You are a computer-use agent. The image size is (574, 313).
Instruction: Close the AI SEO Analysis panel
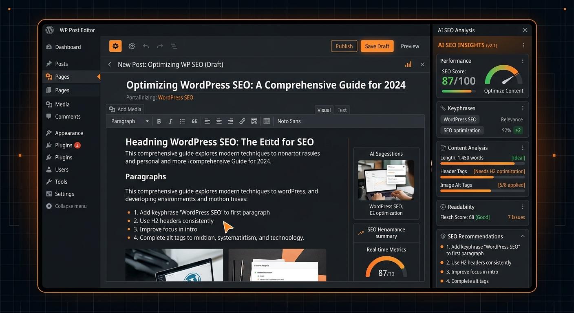(x=525, y=30)
